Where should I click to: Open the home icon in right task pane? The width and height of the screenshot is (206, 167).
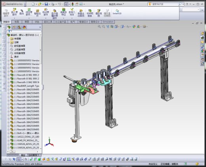coord(202,33)
